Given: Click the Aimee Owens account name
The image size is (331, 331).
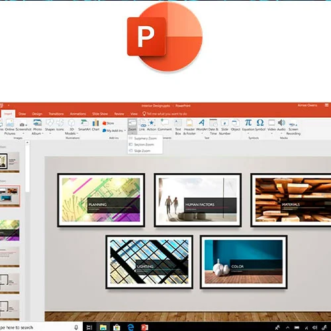Looking at the screenshot, I should (x=307, y=105).
